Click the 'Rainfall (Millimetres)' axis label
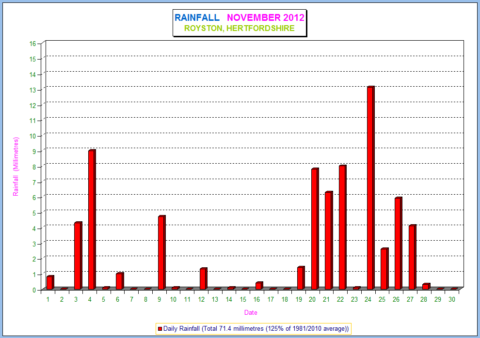The width and height of the screenshot is (480, 338). (16, 167)
